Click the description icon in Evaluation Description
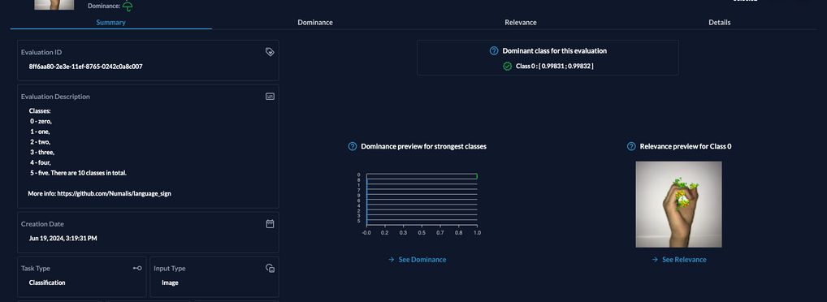This screenshot has height=302, width=827. (270, 97)
